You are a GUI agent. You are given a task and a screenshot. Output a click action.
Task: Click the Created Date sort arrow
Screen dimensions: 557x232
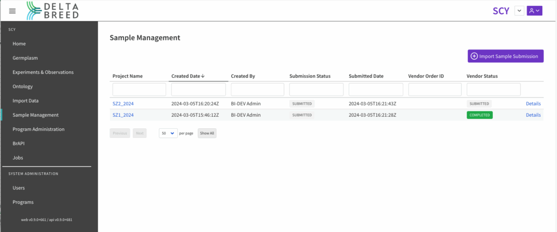coord(203,76)
